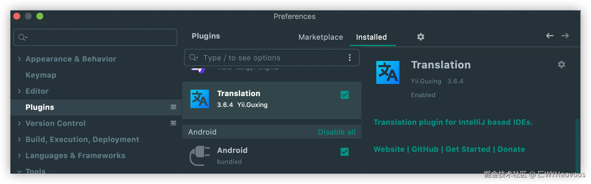The width and height of the screenshot is (591, 184).
Task: Click Disable all for Android group
Action: coord(336,132)
